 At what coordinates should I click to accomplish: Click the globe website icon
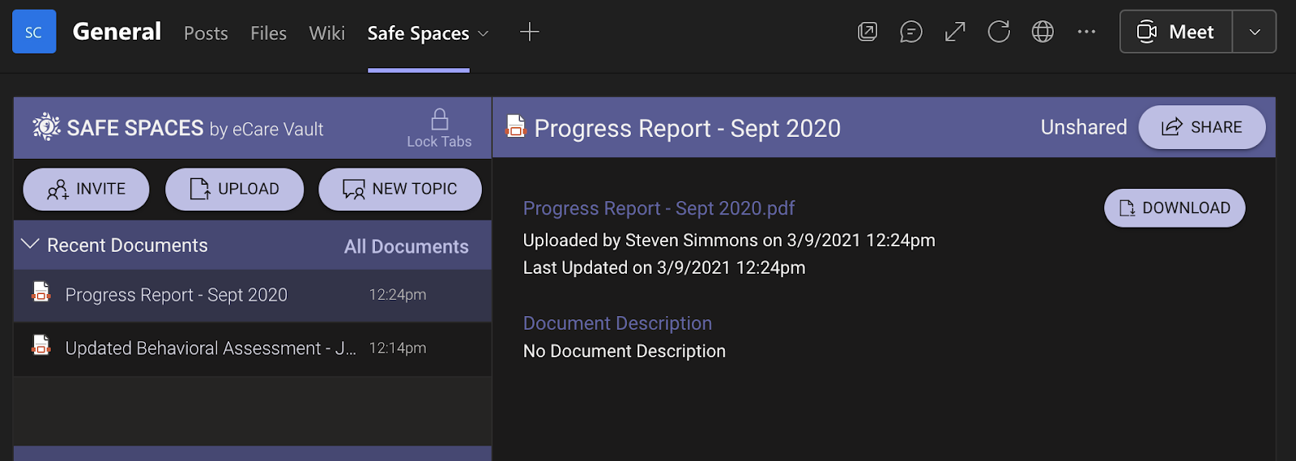pyautogui.click(x=1042, y=32)
